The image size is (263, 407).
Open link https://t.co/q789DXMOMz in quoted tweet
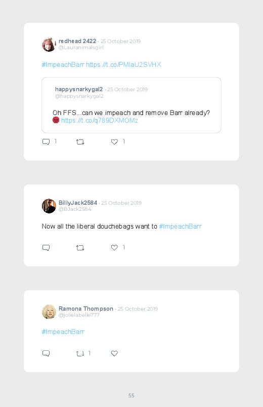pos(100,121)
